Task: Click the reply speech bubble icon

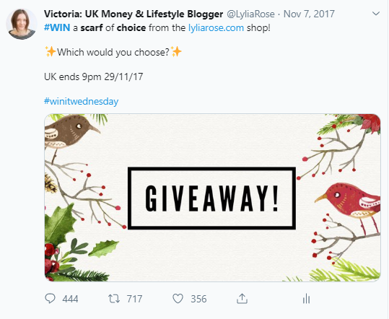Action: pos(50,298)
